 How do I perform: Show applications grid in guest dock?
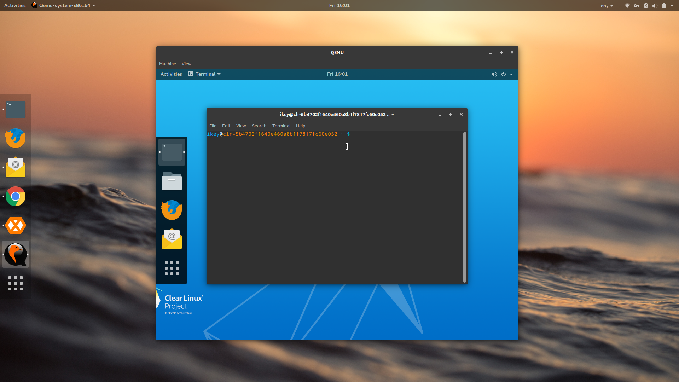(x=172, y=268)
